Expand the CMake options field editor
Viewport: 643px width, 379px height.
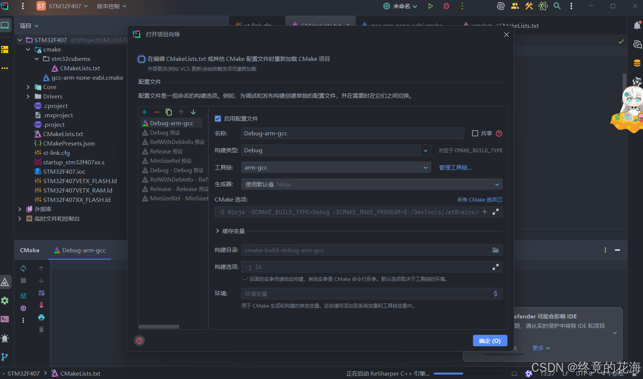click(x=496, y=212)
